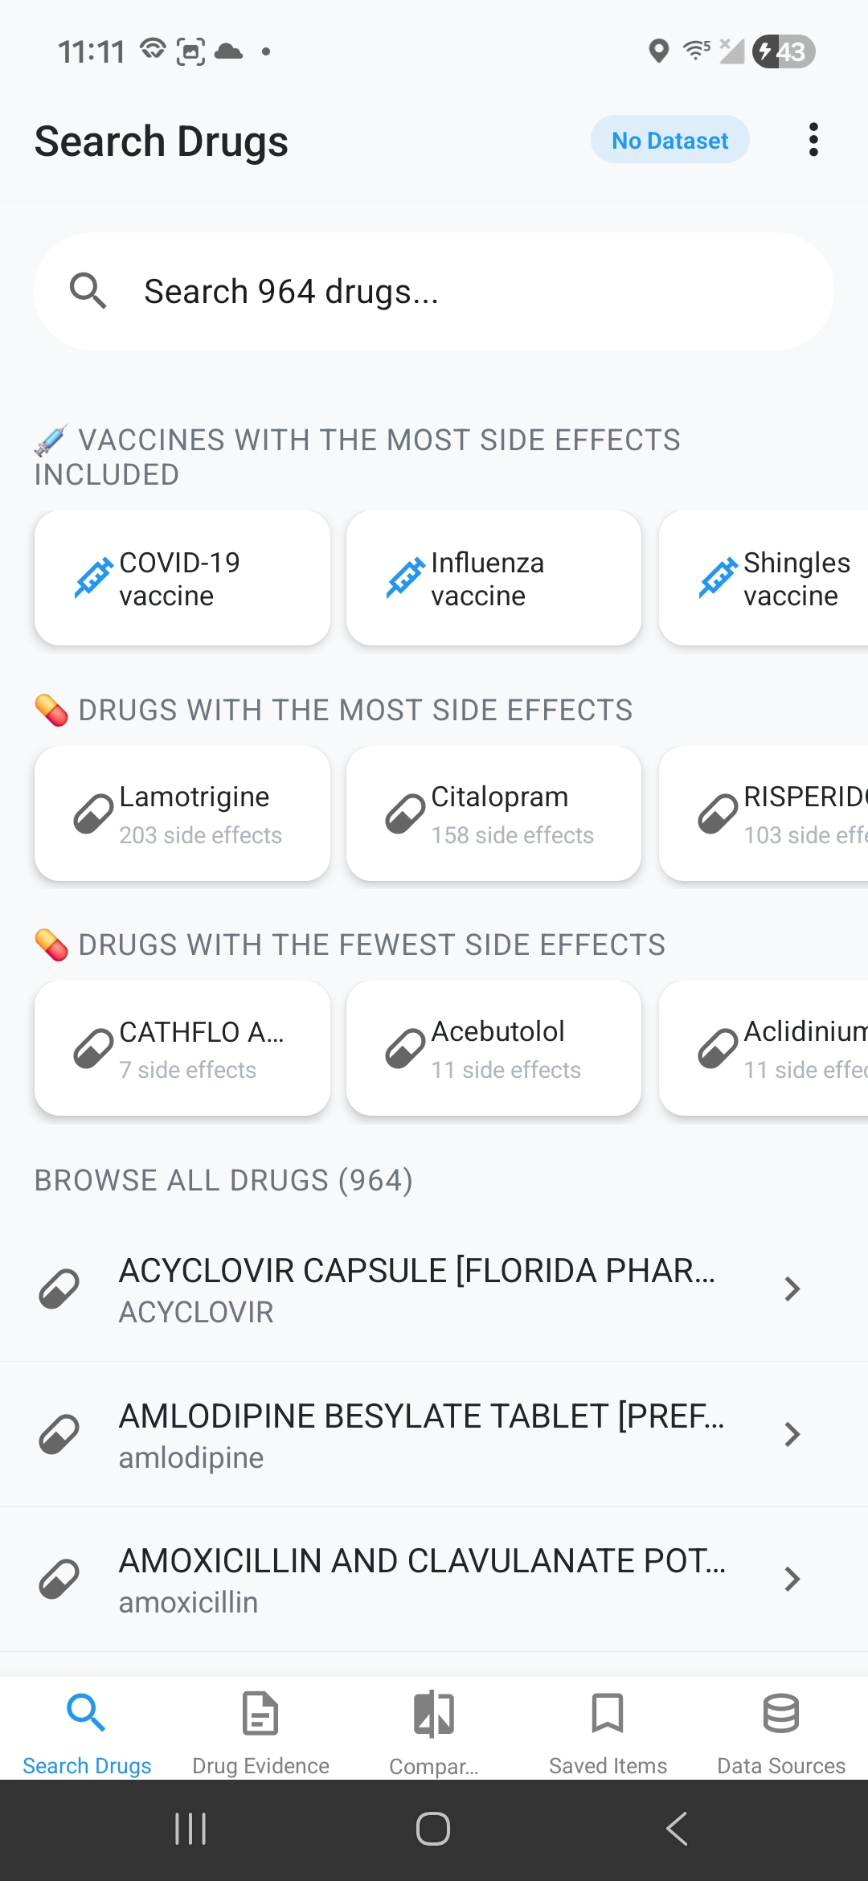Expand the ACYCLOVIR CAPSULE row chevron
868x1881 pixels.
[x=792, y=1289]
